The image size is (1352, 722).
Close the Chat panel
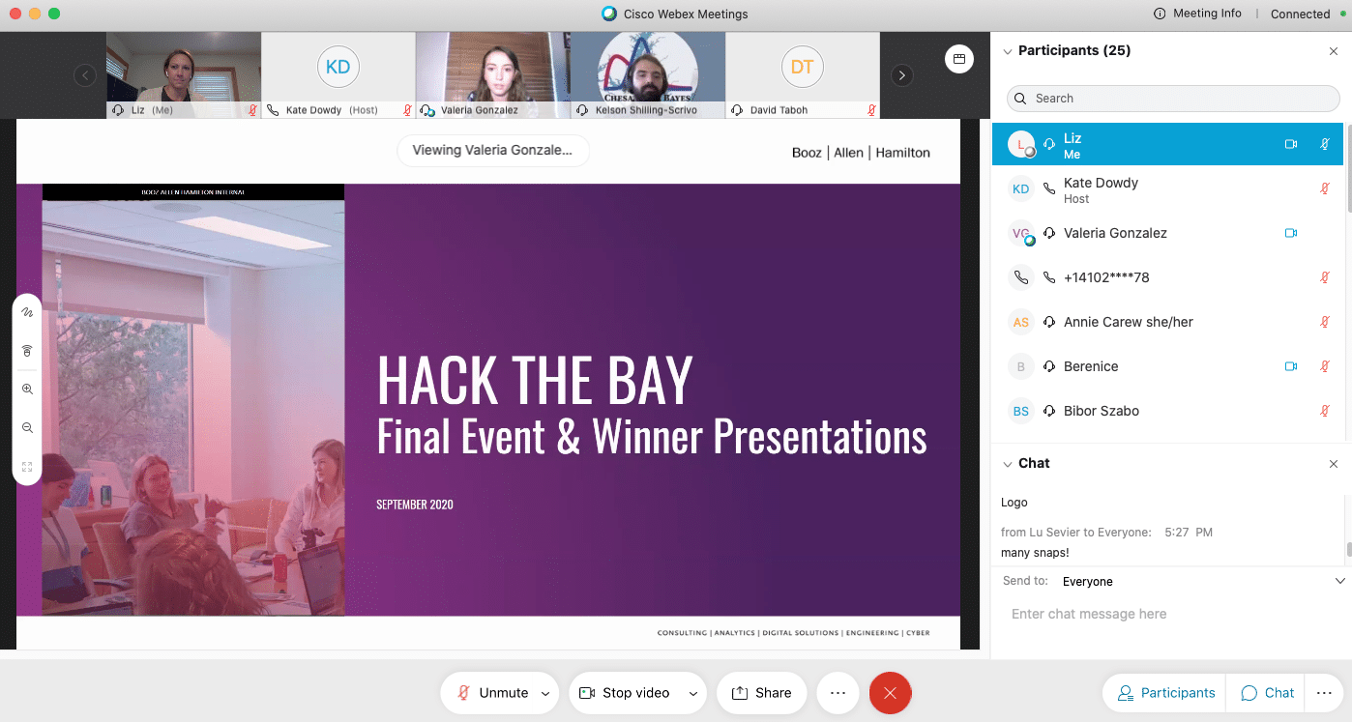click(x=1335, y=464)
